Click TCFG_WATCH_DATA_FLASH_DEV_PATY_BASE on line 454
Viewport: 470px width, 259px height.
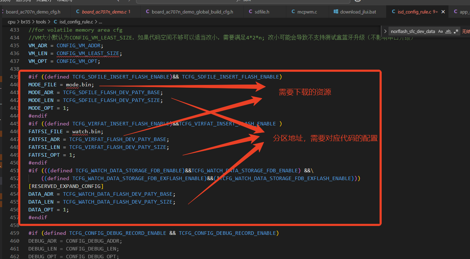point(118,194)
